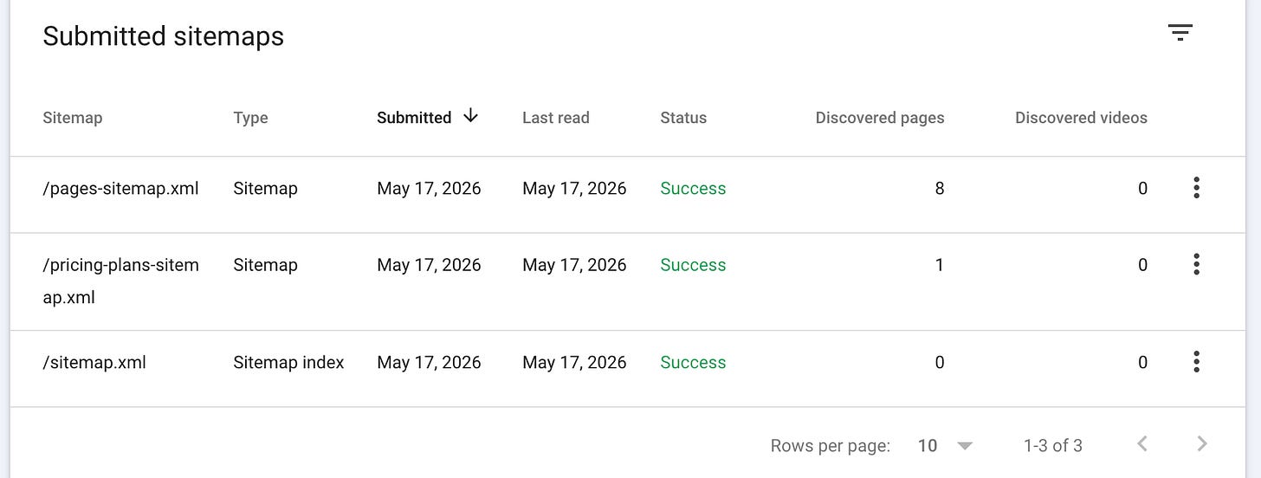Click the Last read column header
1261x478 pixels.
tap(555, 118)
